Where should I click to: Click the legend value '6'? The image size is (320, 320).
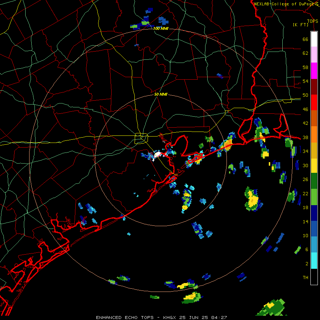tap(307, 250)
